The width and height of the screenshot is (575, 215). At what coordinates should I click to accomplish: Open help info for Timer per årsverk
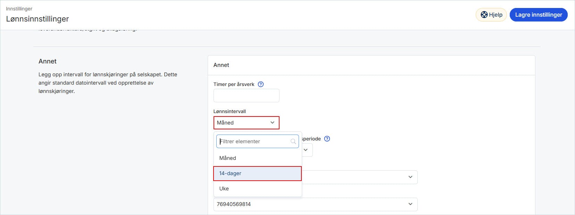[261, 84]
